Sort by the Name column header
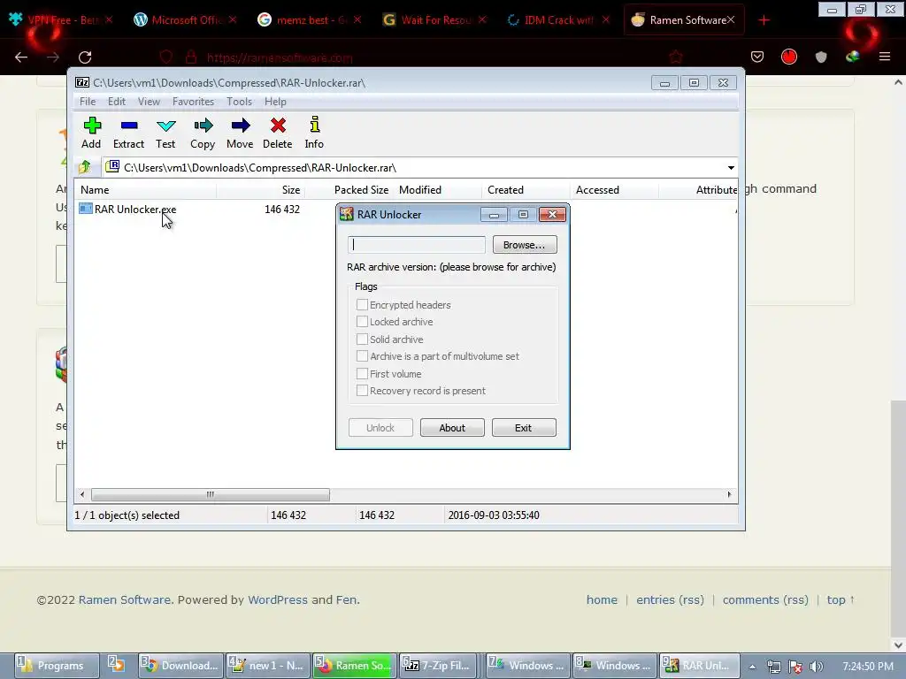This screenshot has width=906, height=679. pyautogui.click(x=145, y=190)
